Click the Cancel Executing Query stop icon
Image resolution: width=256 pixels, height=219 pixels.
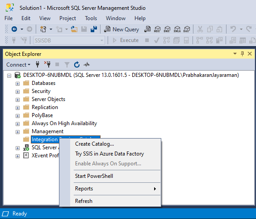[x=147, y=40]
